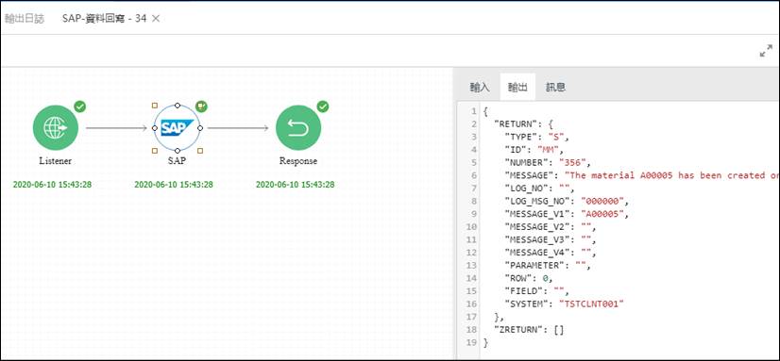Click the arrow connecting SAP to Response
The width and height of the screenshot is (780, 361).
(238, 128)
